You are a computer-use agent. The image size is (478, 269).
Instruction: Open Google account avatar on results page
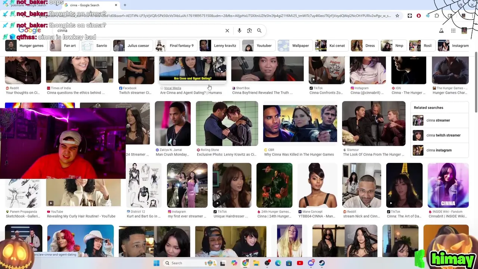(x=464, y=31)
